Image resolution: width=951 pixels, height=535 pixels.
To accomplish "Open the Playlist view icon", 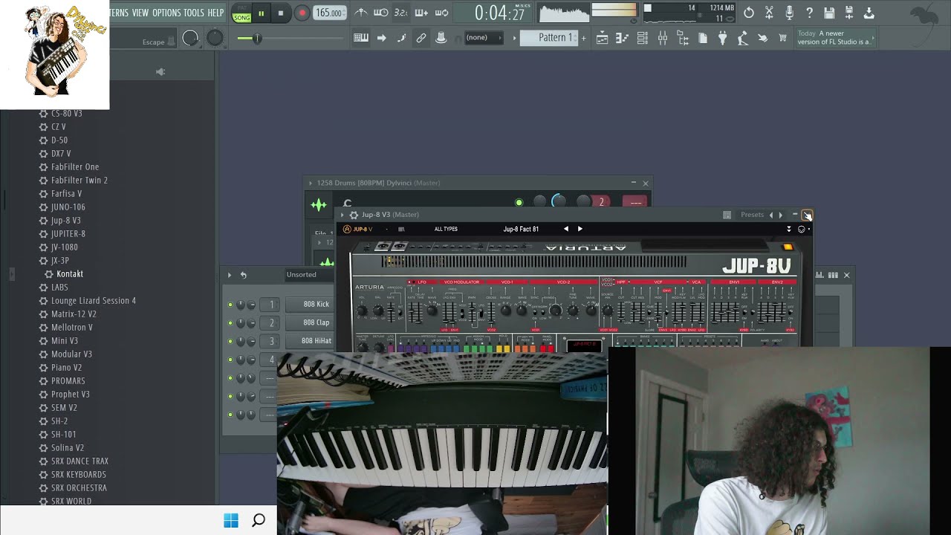I will pos(603,38).
